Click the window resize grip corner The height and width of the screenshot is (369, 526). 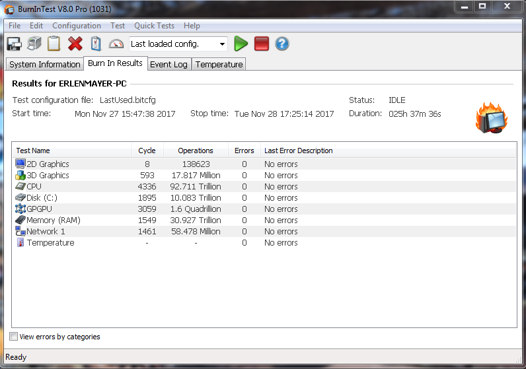coord(518,360)
